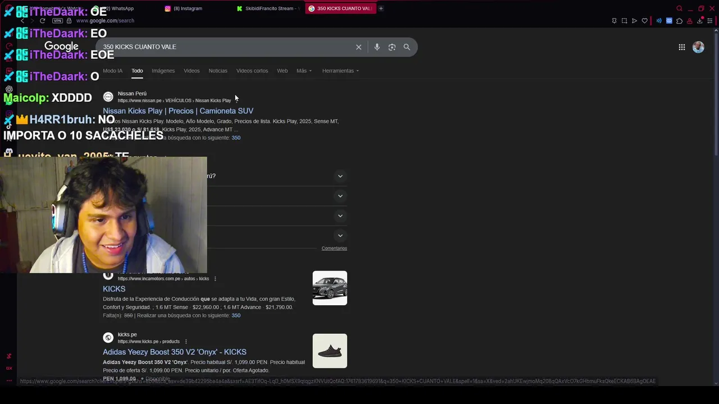Screen dimensions: 719x404
Task: Click the blue sound waves extension icon
Action: (x=659, y=21)
